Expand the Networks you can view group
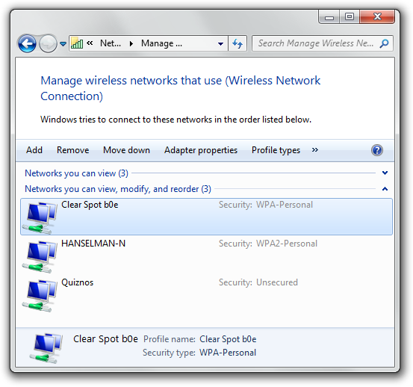This screenshot has width=413, height=387. (x=385, y=173)
